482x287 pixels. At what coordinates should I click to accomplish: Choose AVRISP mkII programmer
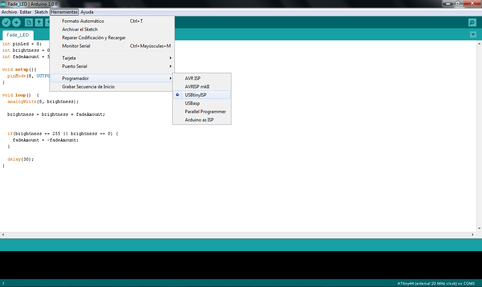tap(201, 86)
